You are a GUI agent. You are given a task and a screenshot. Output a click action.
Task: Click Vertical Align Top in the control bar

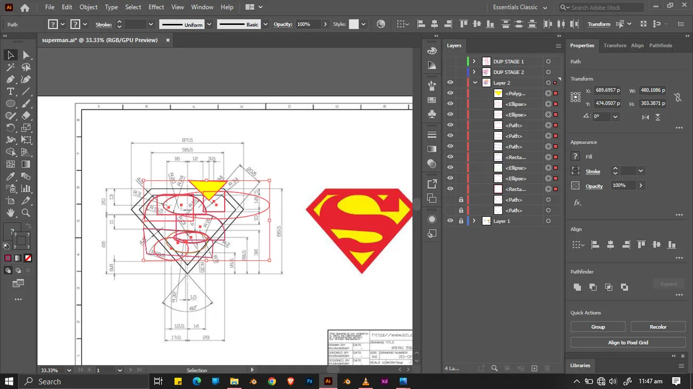point(463,24)
